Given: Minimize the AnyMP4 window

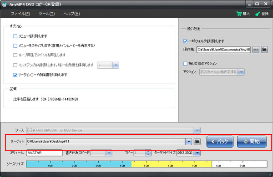Looking at the screenshot, I should click(249, 4).
